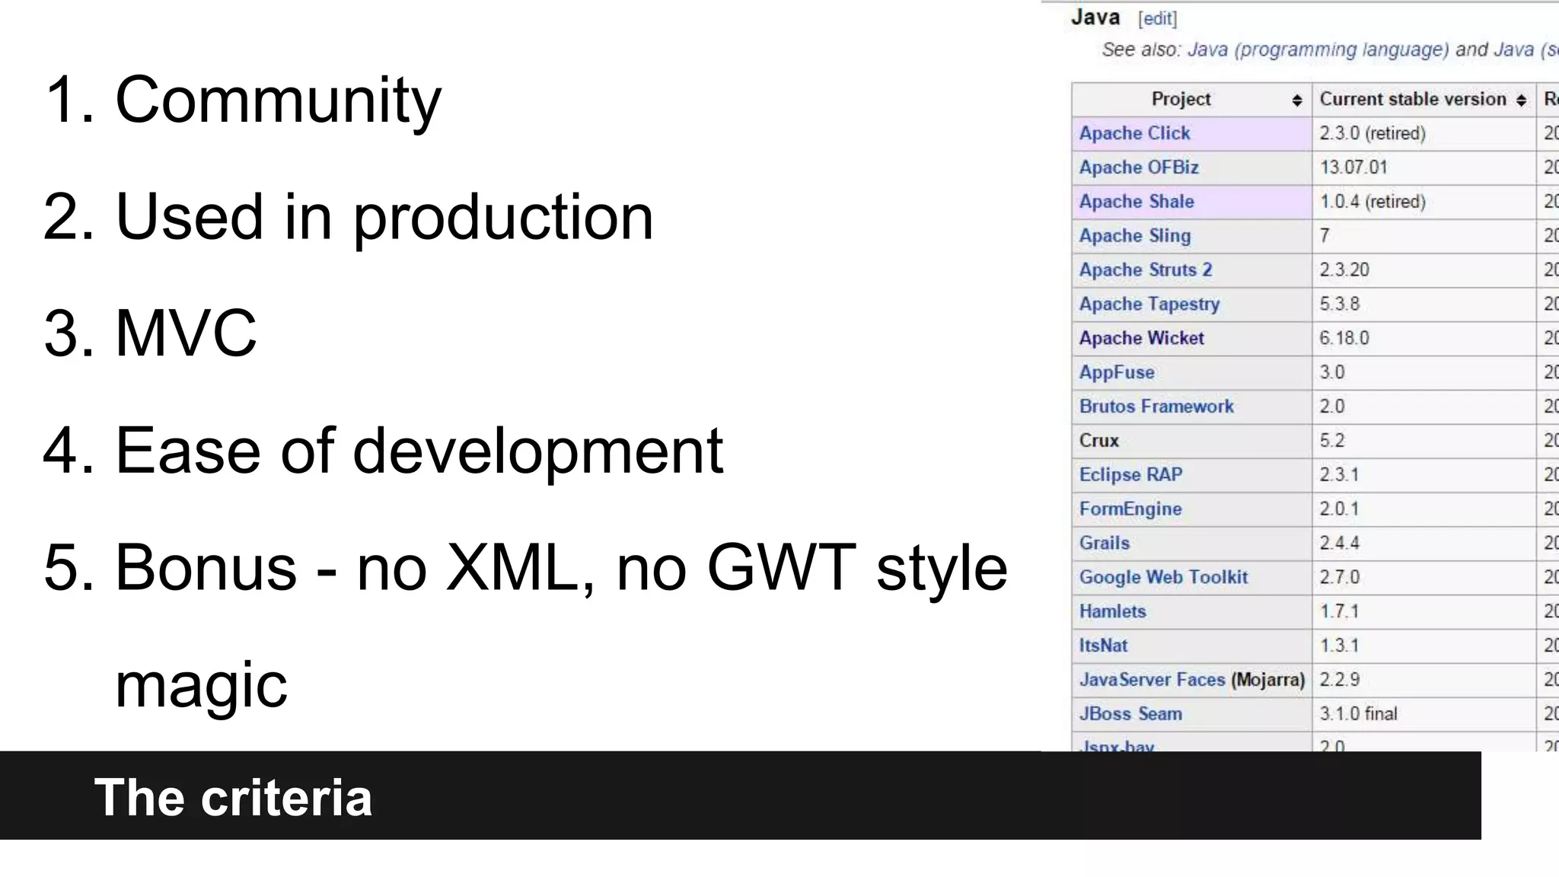Image resolution: width=1559 pixels, height=877 pixels.
Task: Open the JBoss Seam link
Action: 1130,714
